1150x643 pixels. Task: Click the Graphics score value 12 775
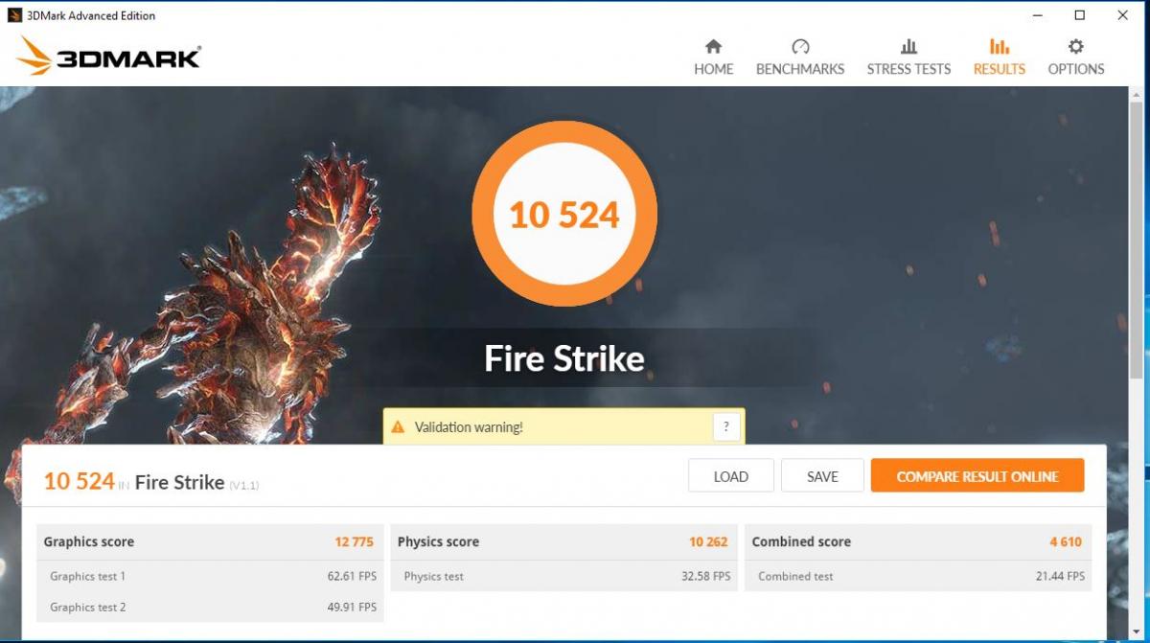coord(354,541)
